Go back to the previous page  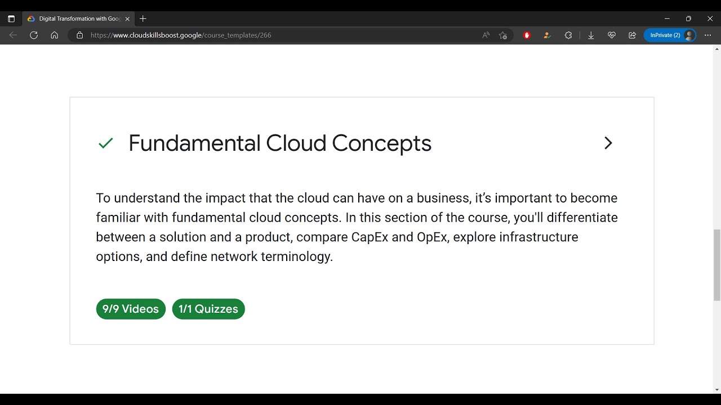(x=13, y=35)
